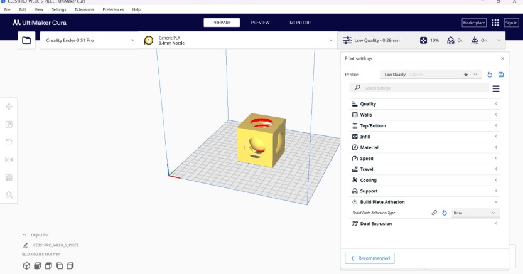The width and height of the screenshot is (523, 274).
Task: Click the yellow cube model on build plate
Action: 261,140
